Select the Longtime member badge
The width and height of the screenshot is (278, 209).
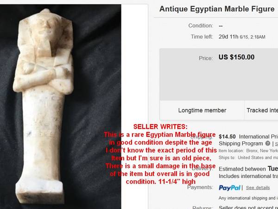(x=202, y=110)
